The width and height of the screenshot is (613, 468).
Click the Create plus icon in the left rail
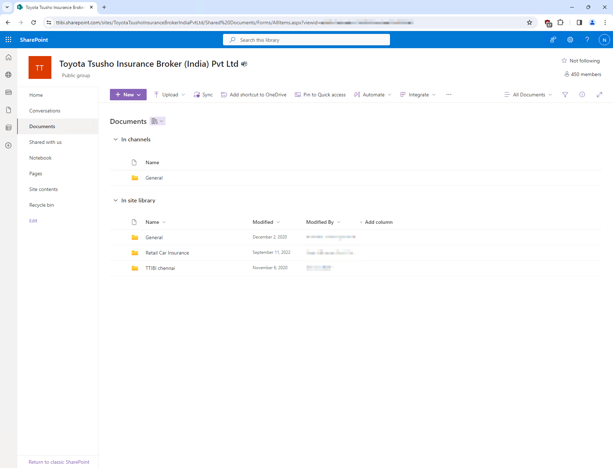(x=9, y=145)
